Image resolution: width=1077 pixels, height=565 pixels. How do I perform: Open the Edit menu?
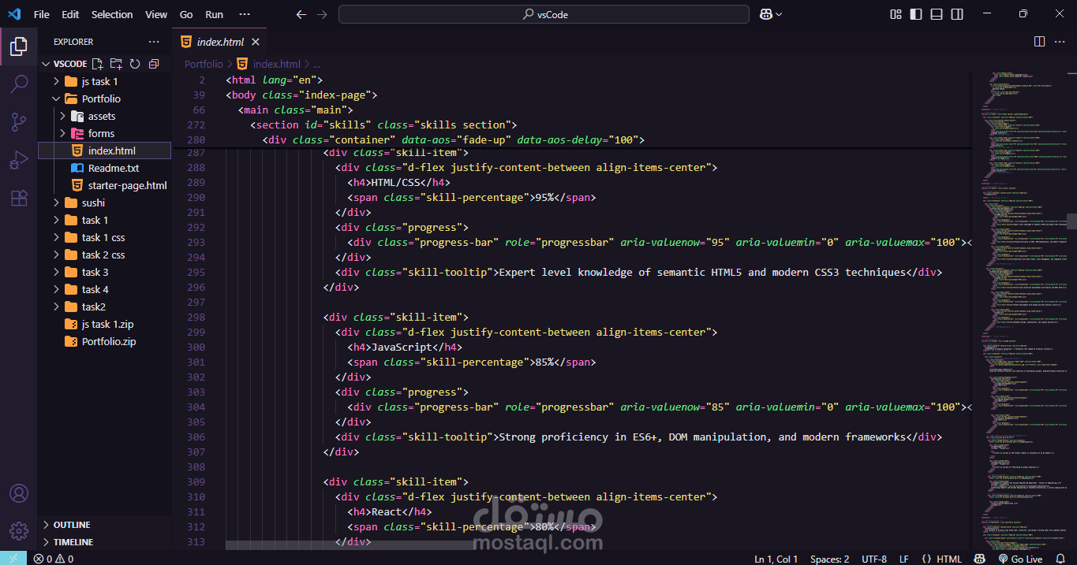coord(70,14)
